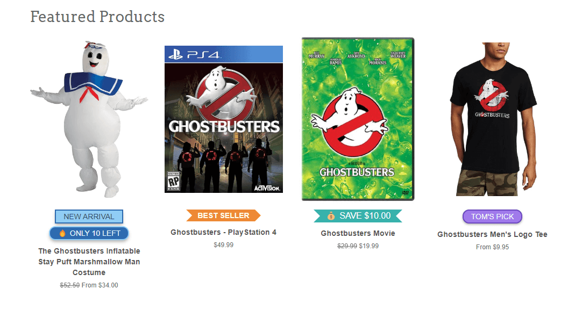Screen dimensions: 575x310
Task: Open the black Ghostbusters logo tee image
Action: (492, 119)
